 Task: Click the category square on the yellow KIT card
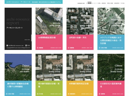tap(69, 94)
